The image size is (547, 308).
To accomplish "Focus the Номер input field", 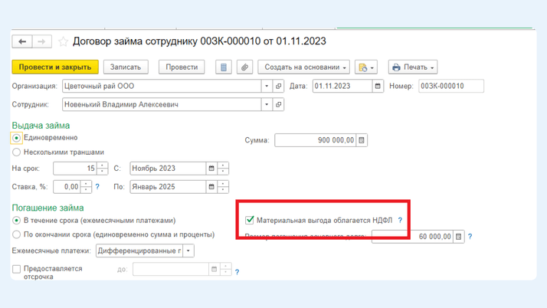I will [451, 86].
